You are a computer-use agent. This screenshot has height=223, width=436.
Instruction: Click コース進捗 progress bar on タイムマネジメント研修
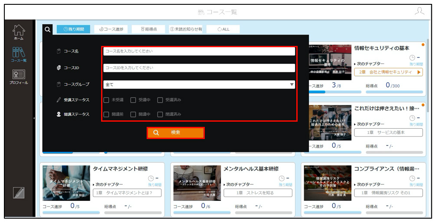pos(71,213)
